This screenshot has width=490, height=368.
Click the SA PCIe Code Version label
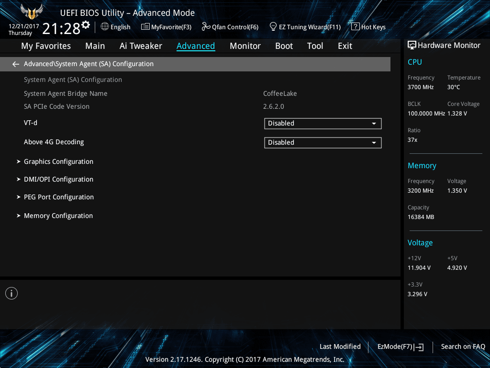click(x=56, y=106)
